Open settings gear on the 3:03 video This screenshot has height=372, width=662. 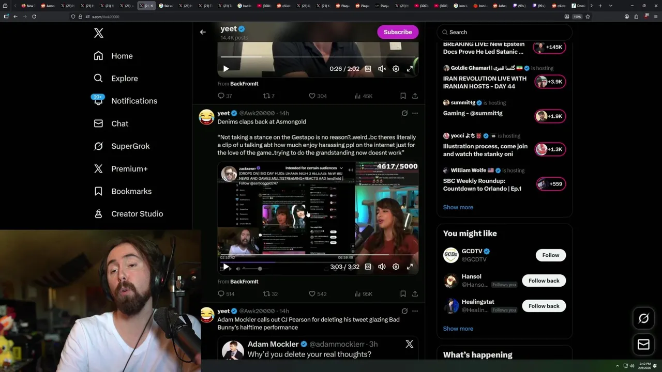click(396, 267)
